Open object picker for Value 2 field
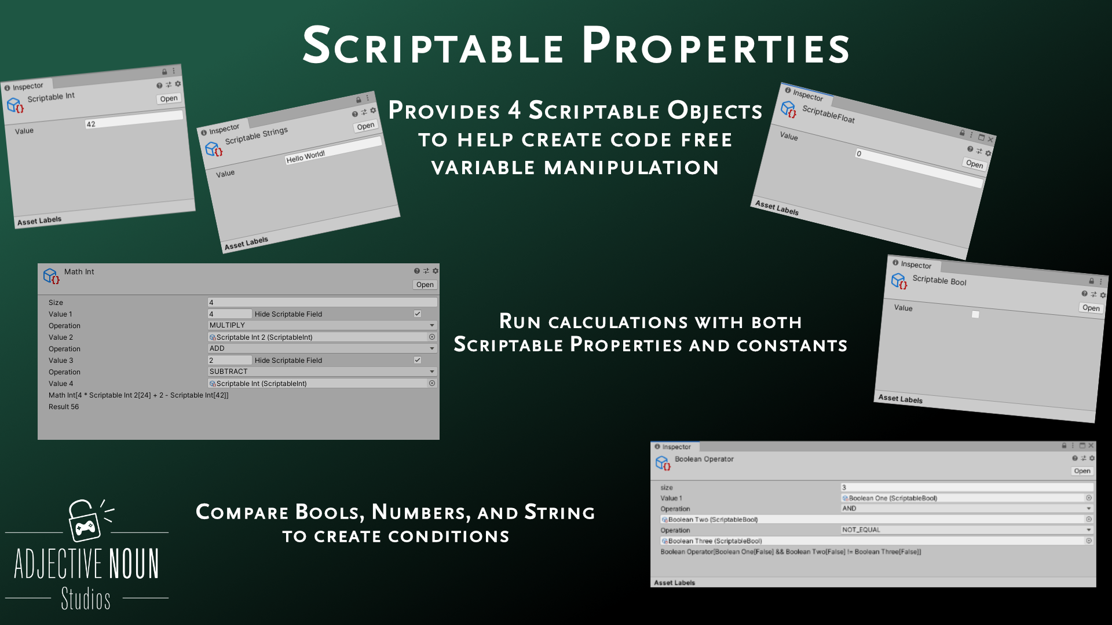1112x625 pixels. [432, 337]
